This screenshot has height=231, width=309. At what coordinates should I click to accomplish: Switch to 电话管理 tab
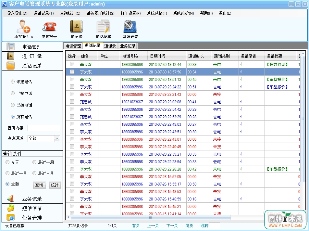[73, 46]
